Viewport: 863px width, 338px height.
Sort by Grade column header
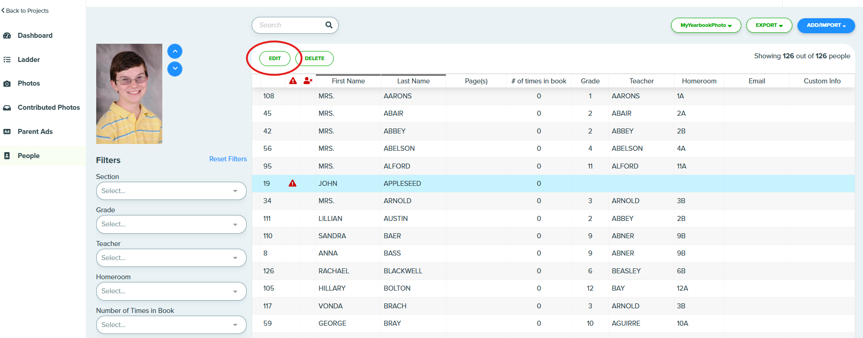[590, 81]
